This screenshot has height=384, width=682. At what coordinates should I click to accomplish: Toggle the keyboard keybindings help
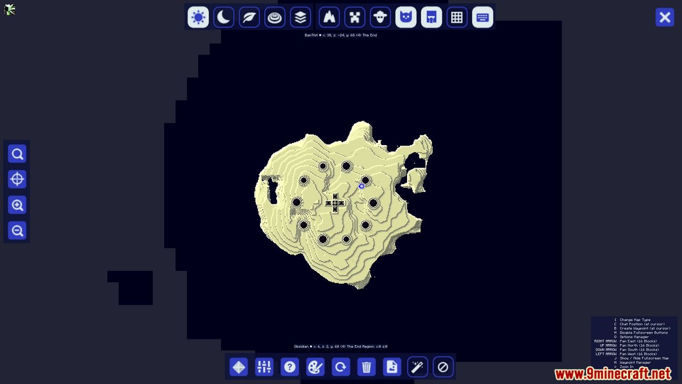[x=483, y=17]
